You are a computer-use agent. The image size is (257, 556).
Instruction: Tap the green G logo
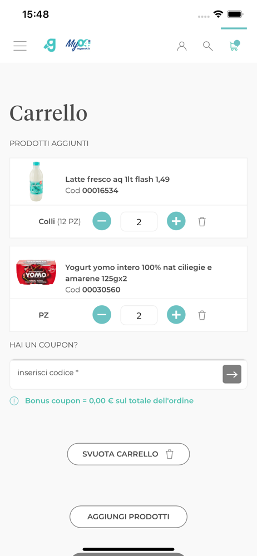pyautogui.click(x=50, y=46)
